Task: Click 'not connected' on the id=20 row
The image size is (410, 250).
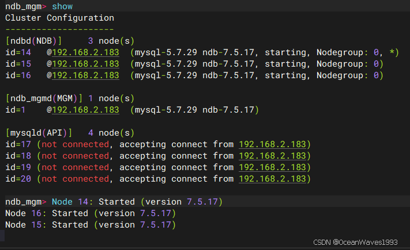Action: [76, 179]
